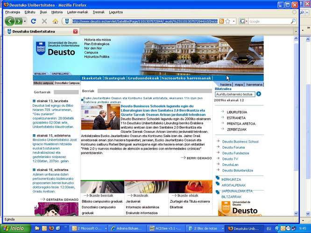Switch site language to English

[x=40, y=74]
